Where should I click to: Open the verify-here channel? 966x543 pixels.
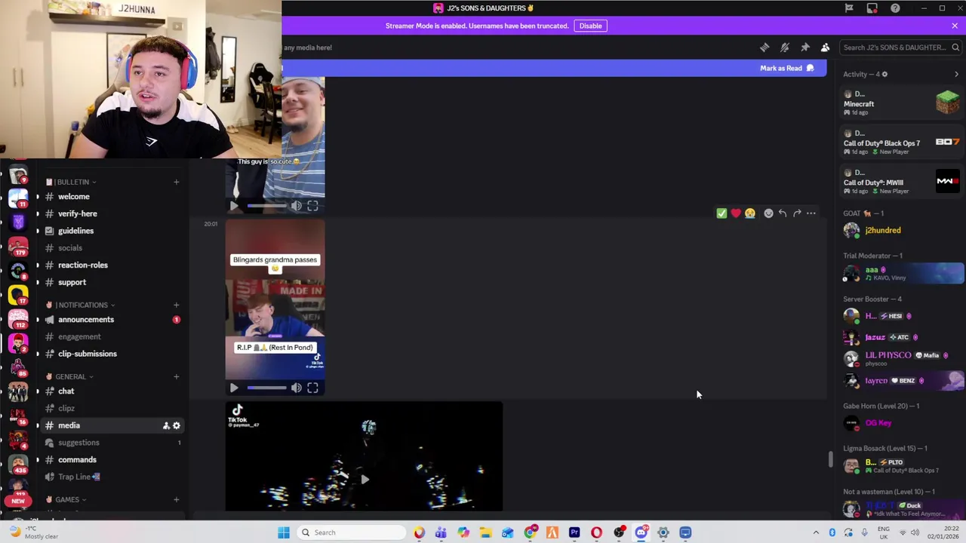coord(112,214)
